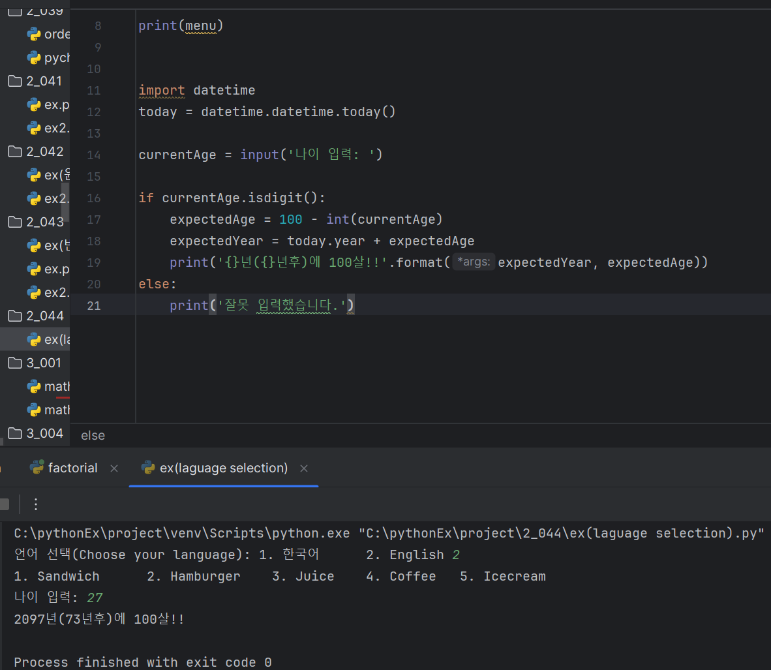
Task: Click the Stop button in run toolbar
Action: [4, 504]
